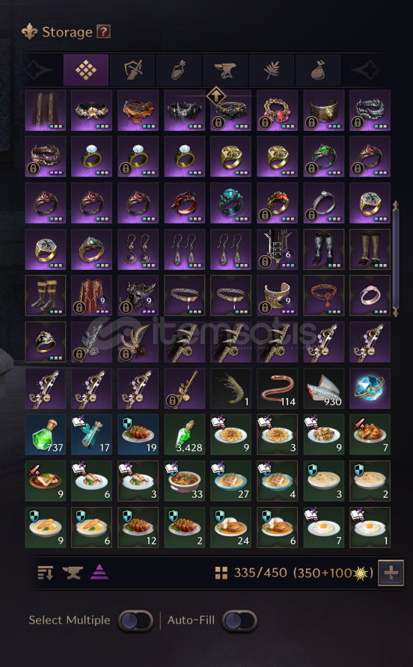This screenshot has height=667, width=413.
Task: Select the fish stack of 930
Action: [x=323, y=388]
